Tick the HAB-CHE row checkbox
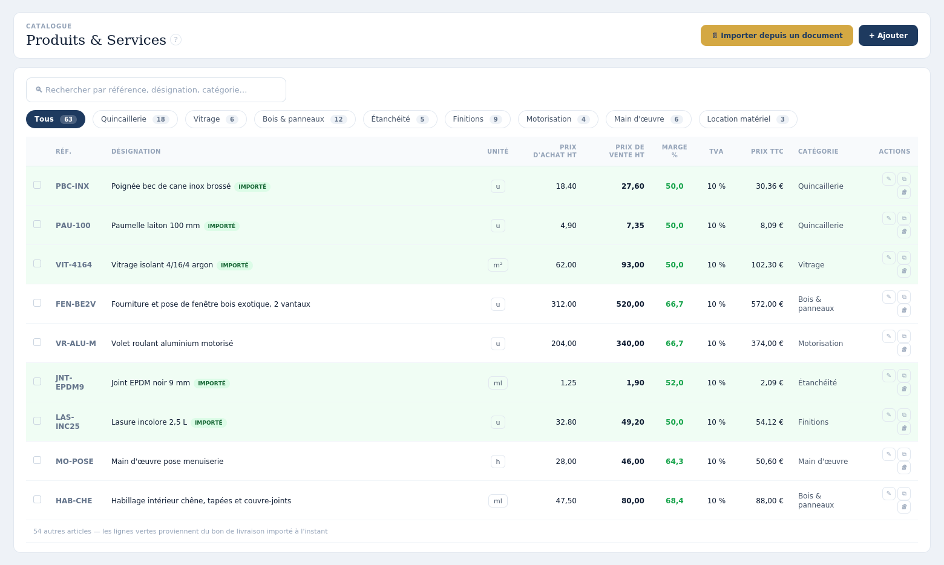944x565 pixels. (x=38, y=500)
